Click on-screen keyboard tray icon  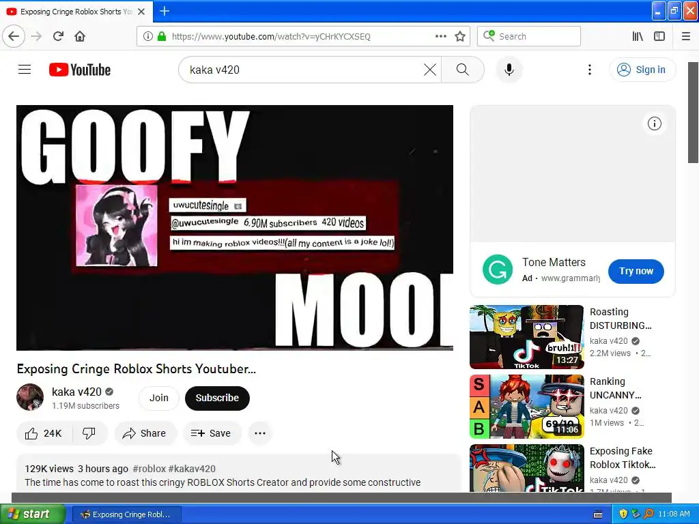click(598, 514)
